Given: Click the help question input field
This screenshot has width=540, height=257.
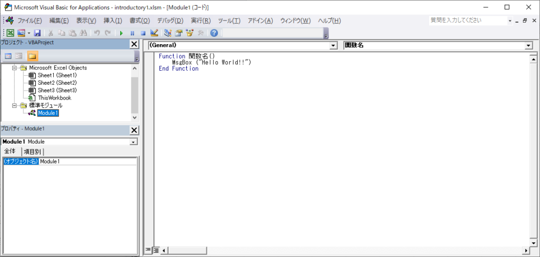Looking at the screenshot, I should [x=467, y=21].
